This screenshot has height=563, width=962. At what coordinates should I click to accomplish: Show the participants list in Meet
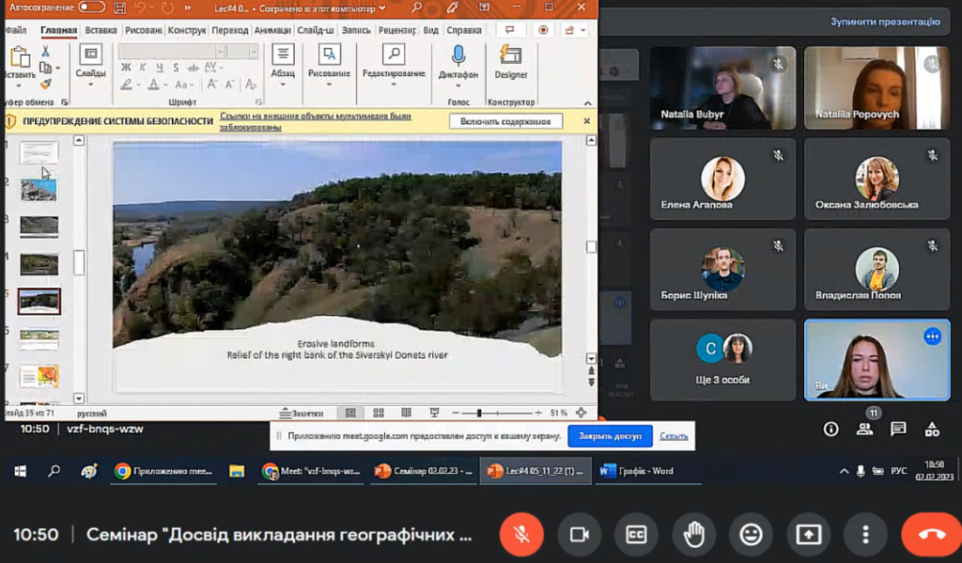(x=864, y=429)
